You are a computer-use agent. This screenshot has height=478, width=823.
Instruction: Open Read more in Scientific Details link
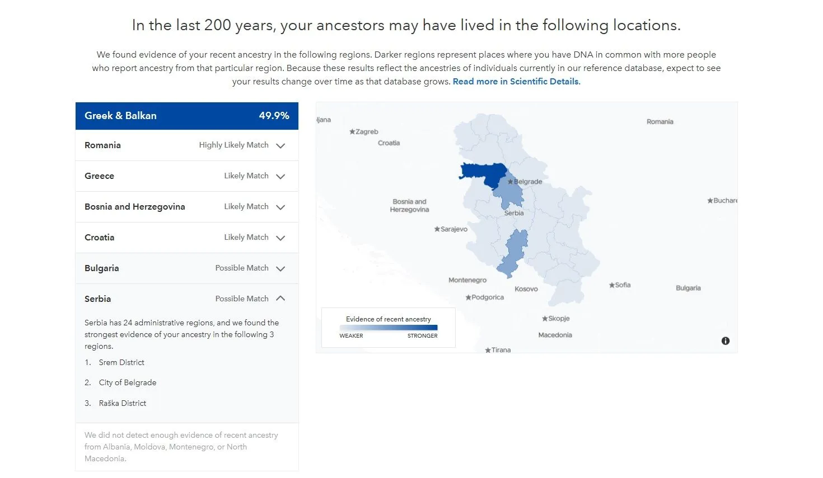click(x=516, y=82)
